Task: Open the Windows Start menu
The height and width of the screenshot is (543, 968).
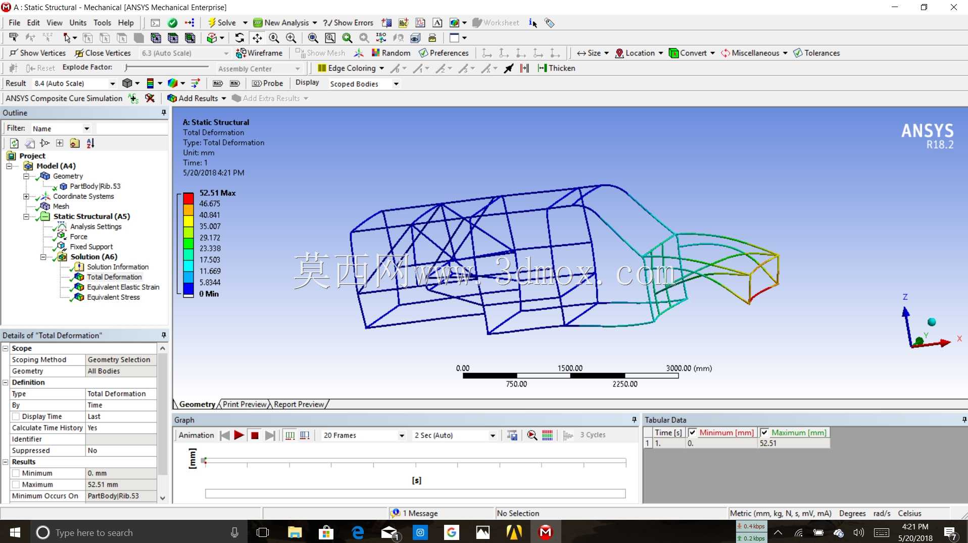Action: click(15, 532)
